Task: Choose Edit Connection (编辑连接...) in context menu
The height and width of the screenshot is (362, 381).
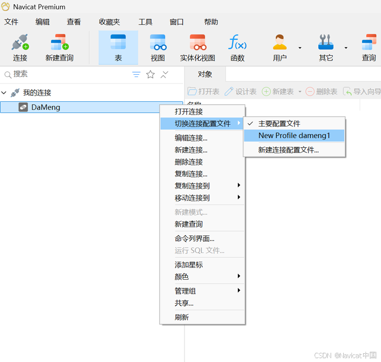Action: point(202,138)
